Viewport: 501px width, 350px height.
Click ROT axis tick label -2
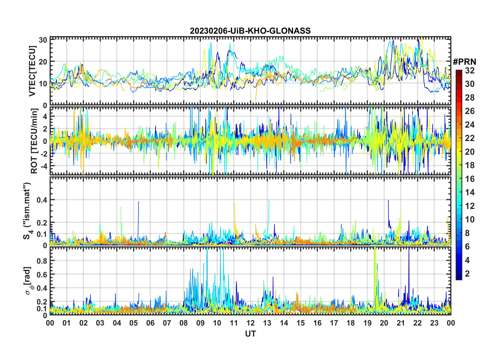click(44, 154)
